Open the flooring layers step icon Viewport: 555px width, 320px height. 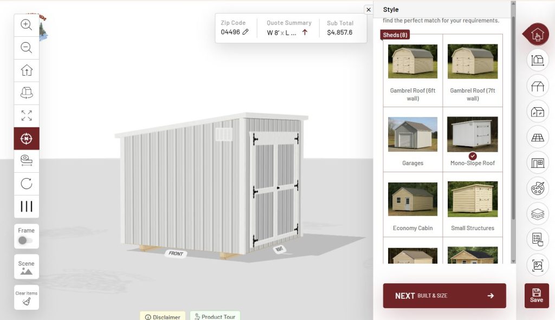pos(537,214)
